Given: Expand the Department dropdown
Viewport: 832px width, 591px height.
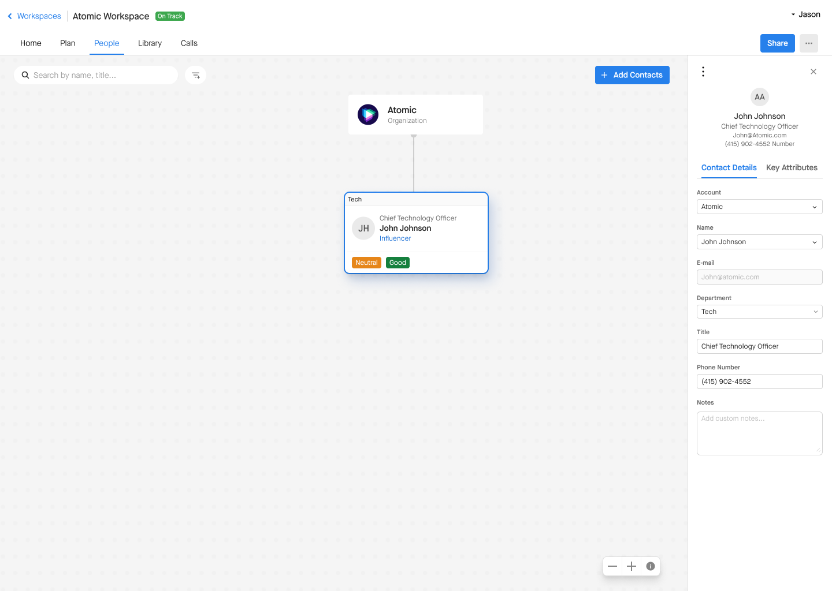Looking at the screenshot, I should 760,312.
